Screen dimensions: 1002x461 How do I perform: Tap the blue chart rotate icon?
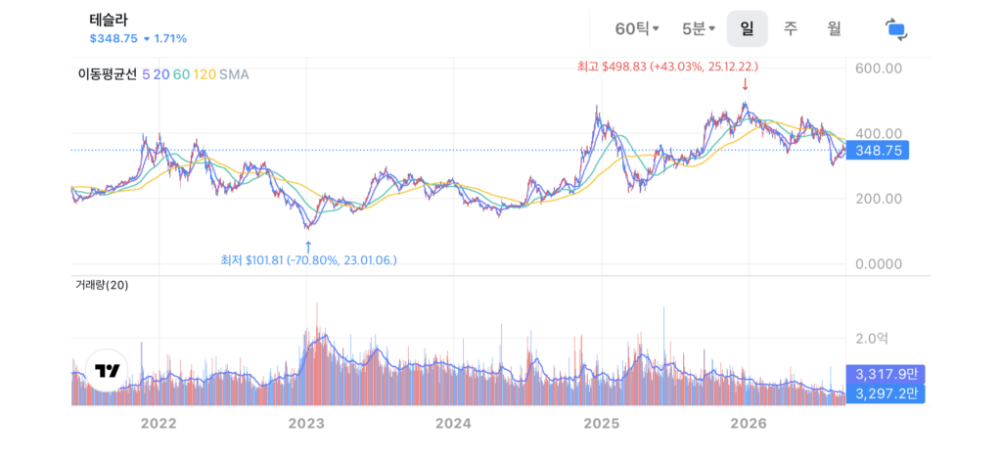tap(896, 29)
